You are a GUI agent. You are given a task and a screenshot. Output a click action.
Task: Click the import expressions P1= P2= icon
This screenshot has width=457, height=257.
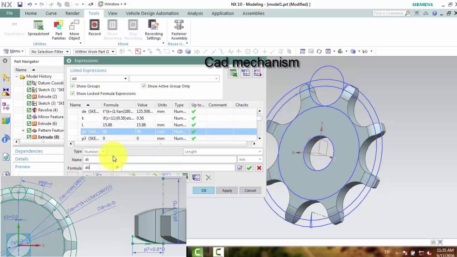(246, 73)
